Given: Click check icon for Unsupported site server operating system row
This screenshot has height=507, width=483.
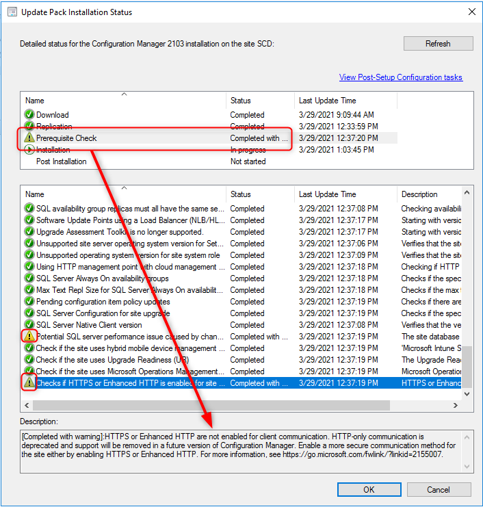Looking at the screenshot, I should (29, 243).
